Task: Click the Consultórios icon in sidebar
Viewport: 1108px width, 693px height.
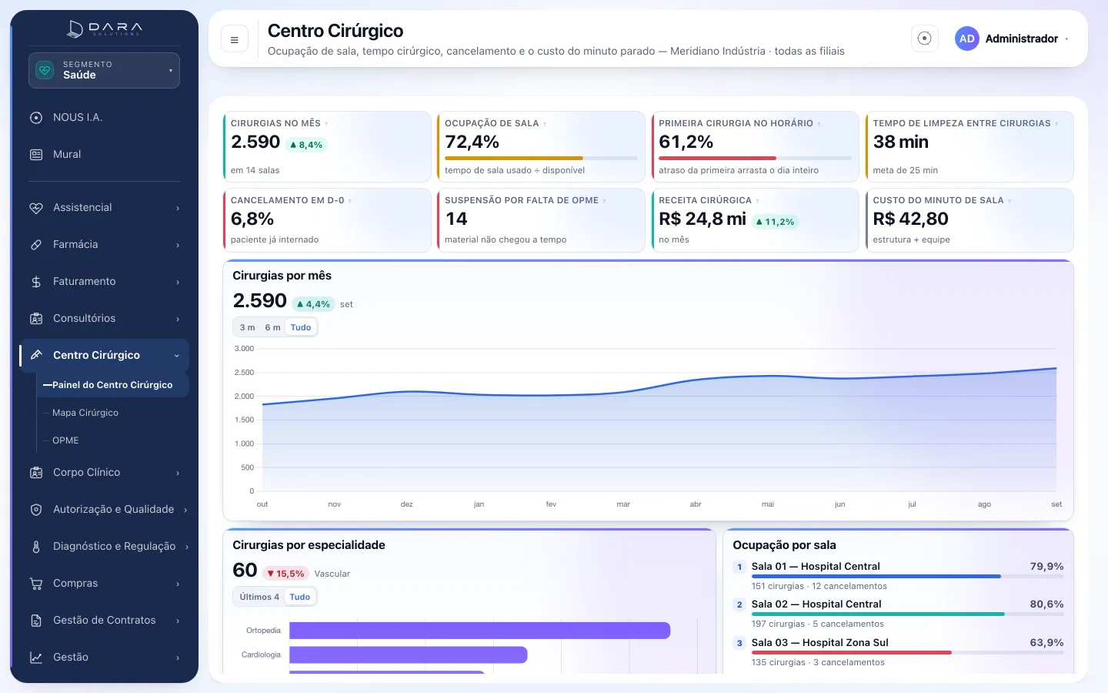Action: point(36,319)
